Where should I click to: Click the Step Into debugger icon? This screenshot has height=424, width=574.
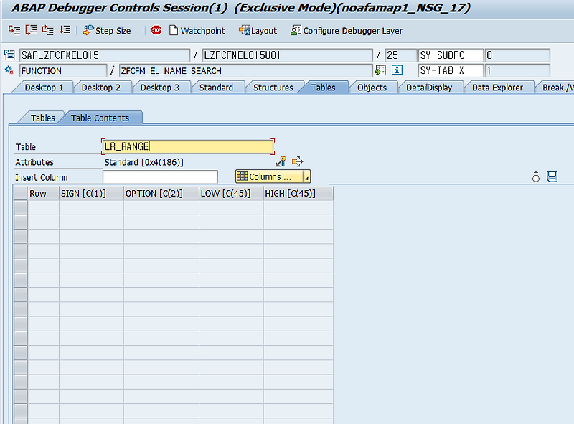click(x=13, y=30)
